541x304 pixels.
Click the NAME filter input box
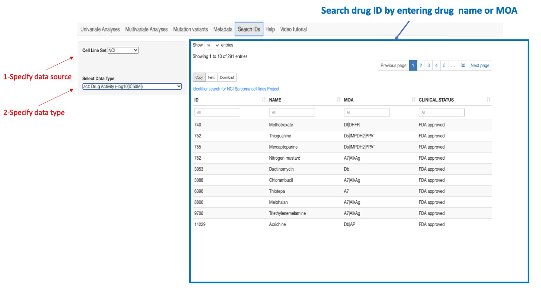pos(292,112)
